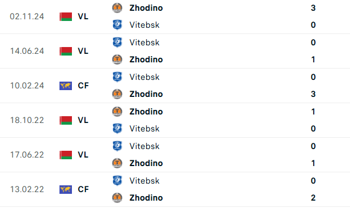Click Vitebsk crest in 18.10.22 match
350x208 pixels.
pyautogui.click(x=117, y=129)
